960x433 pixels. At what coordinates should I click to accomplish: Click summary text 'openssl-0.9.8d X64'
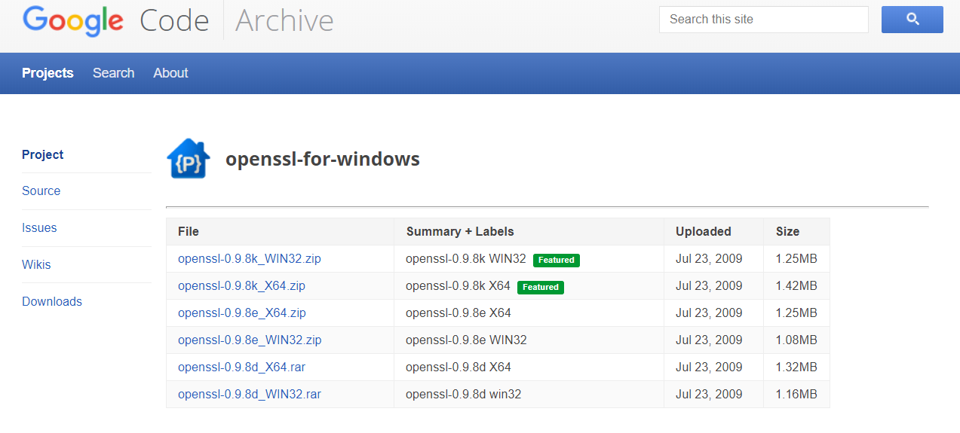point(459,367)
